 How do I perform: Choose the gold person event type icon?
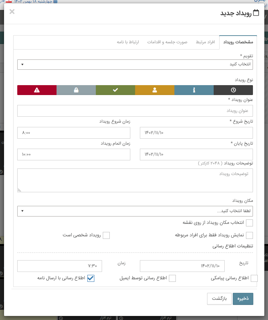click(x=155, y=90)
